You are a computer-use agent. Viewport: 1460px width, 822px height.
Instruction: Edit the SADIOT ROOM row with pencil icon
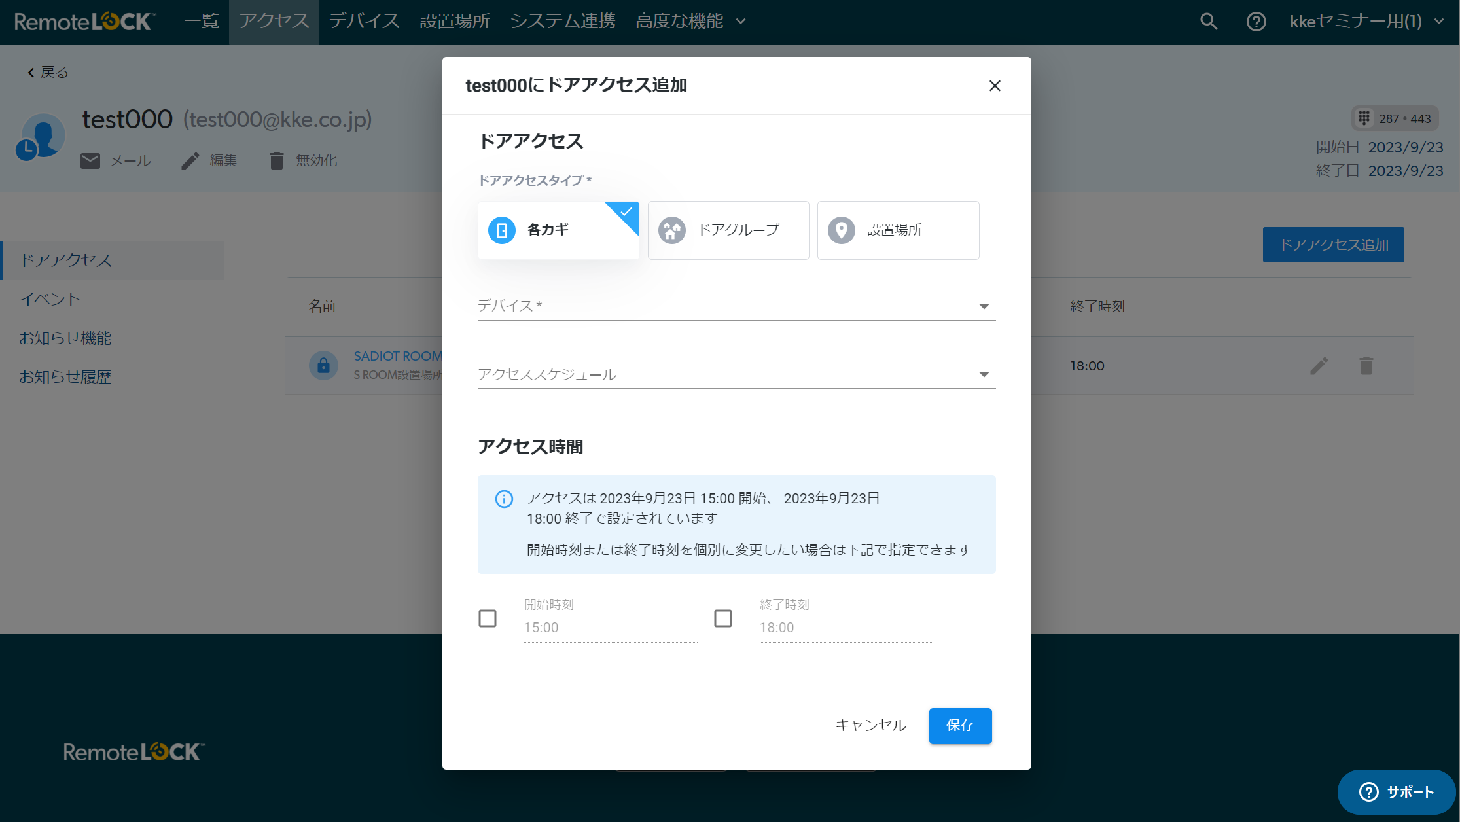(x=1319, y=366)
